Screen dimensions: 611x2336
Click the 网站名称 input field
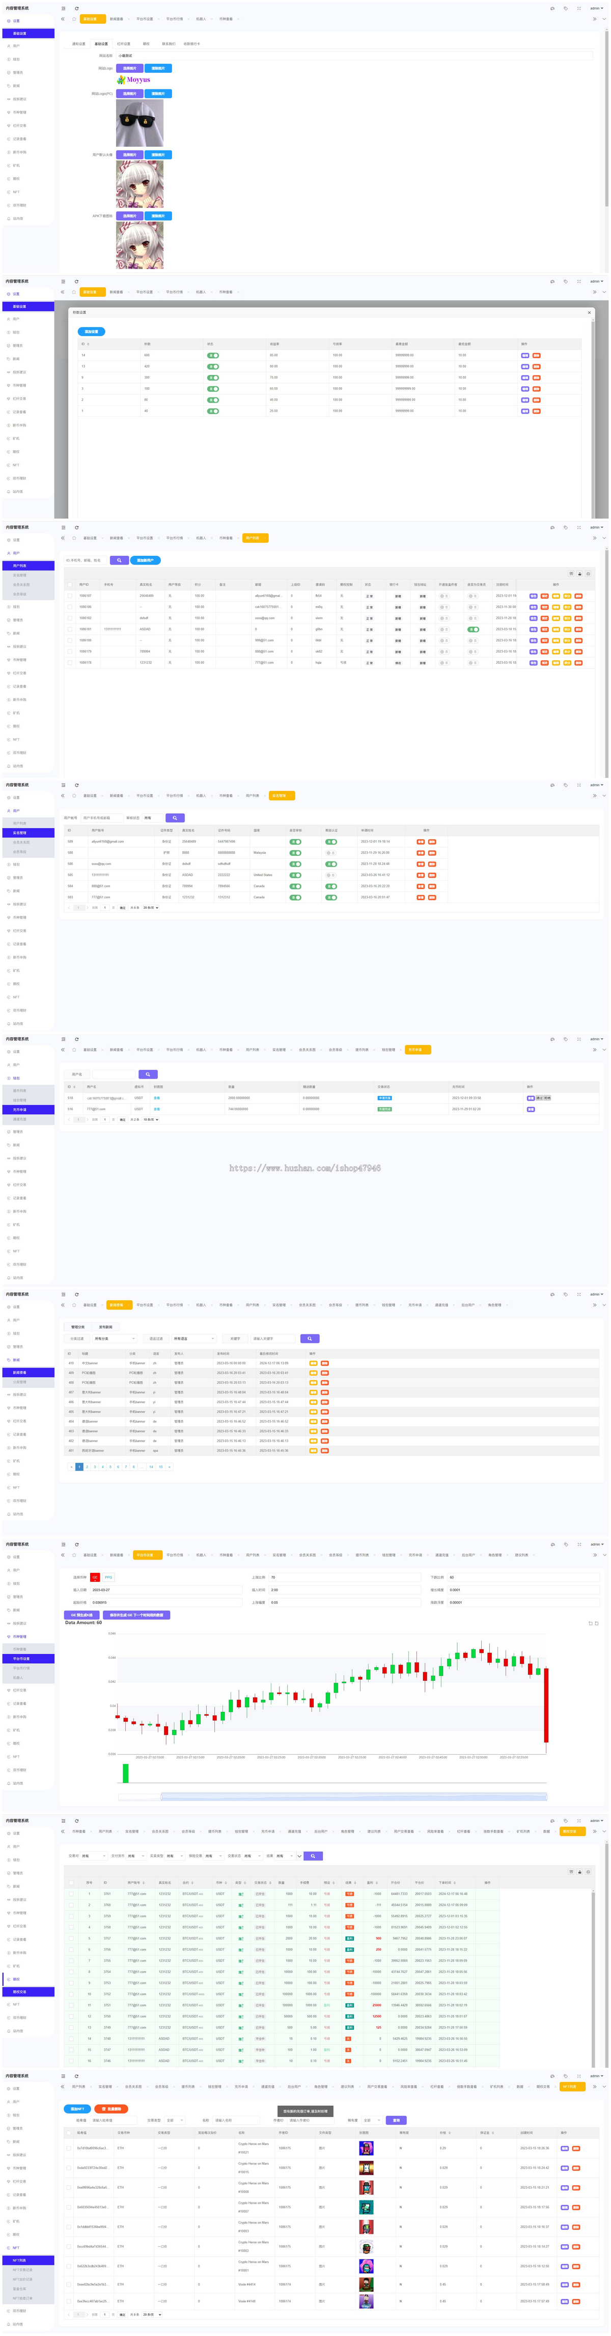point(353,56)
